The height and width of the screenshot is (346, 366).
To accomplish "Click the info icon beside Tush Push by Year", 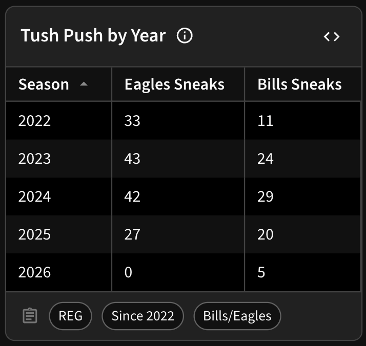I will [x=185, y=36].
